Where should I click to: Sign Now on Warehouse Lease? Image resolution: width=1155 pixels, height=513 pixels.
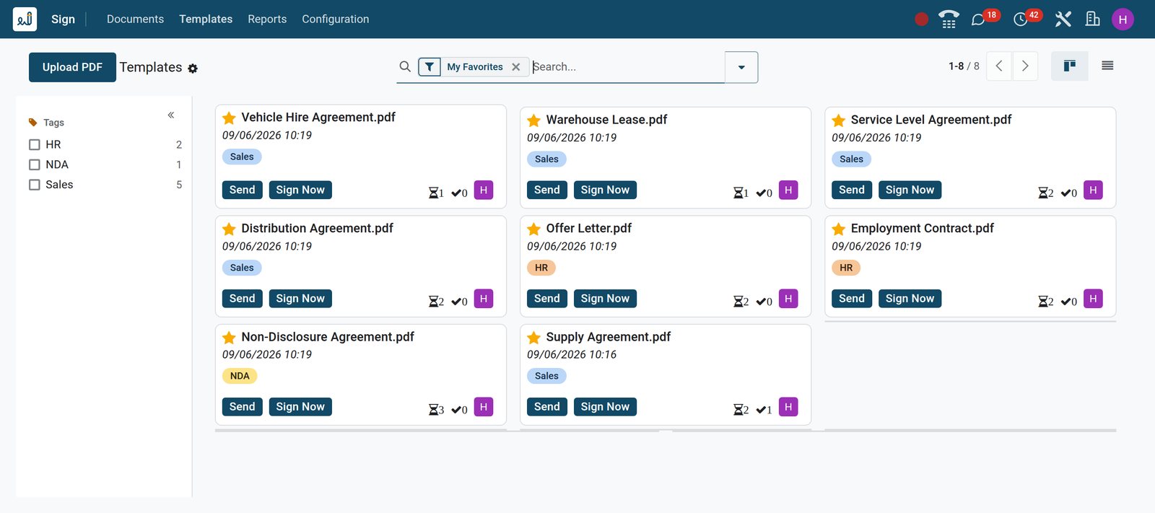pos(605,190)
